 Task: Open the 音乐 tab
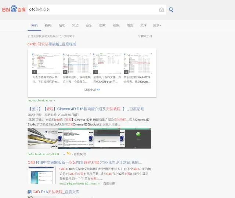89,25
